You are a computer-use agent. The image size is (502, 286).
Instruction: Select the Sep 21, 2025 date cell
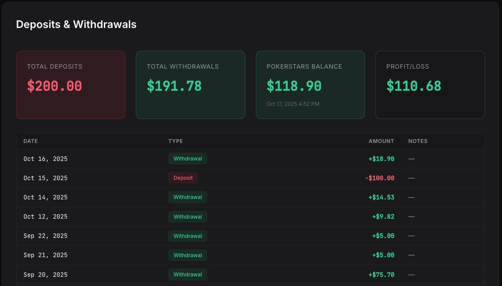(x=46, y=255)
